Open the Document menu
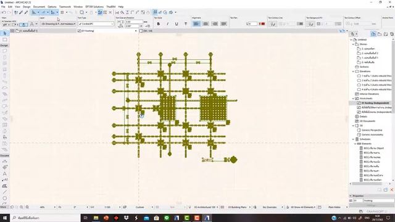 39,7
